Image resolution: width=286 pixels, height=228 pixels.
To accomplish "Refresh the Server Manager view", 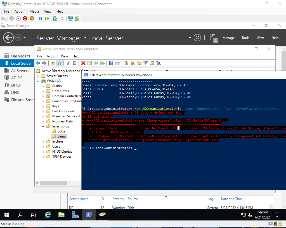I will (197, 38).
